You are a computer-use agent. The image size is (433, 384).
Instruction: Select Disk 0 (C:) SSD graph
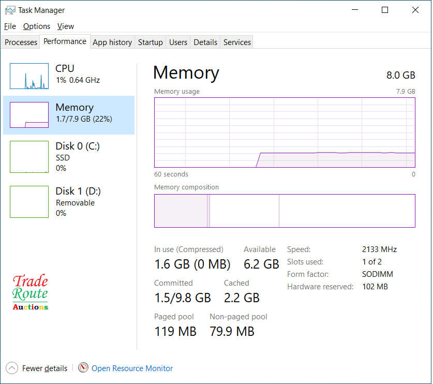coord(29,156)
